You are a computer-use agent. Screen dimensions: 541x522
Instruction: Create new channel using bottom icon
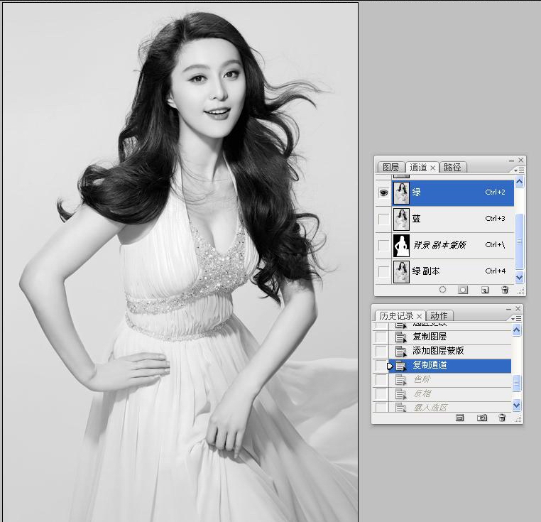(x=484, y=290)
